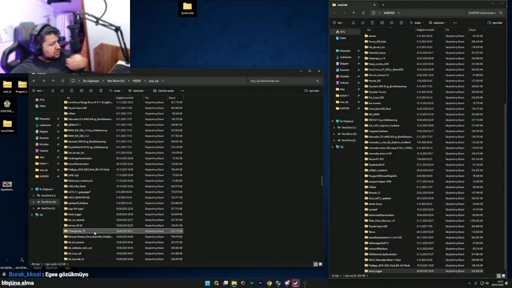Click Copy icon in araç zip window toolbar
512x288 pixels.
point(62,91)
